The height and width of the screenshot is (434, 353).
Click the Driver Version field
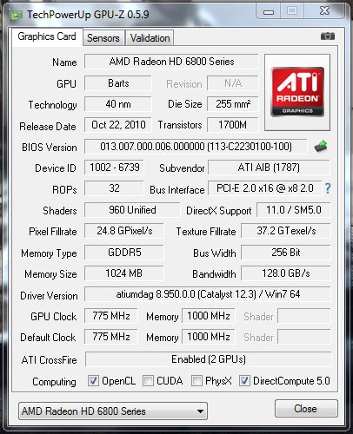pyautogui.click(x=208, y=294)
